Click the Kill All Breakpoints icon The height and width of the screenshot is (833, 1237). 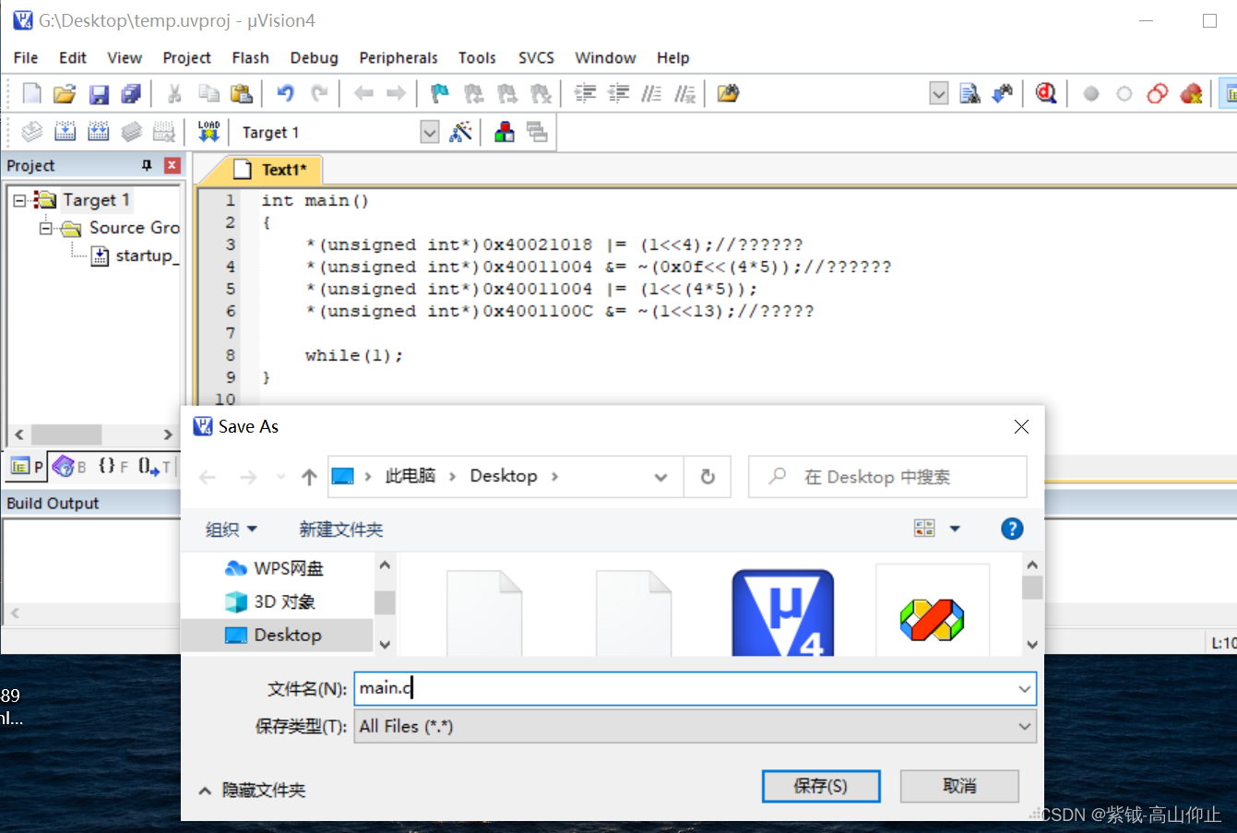(1190, 93)
